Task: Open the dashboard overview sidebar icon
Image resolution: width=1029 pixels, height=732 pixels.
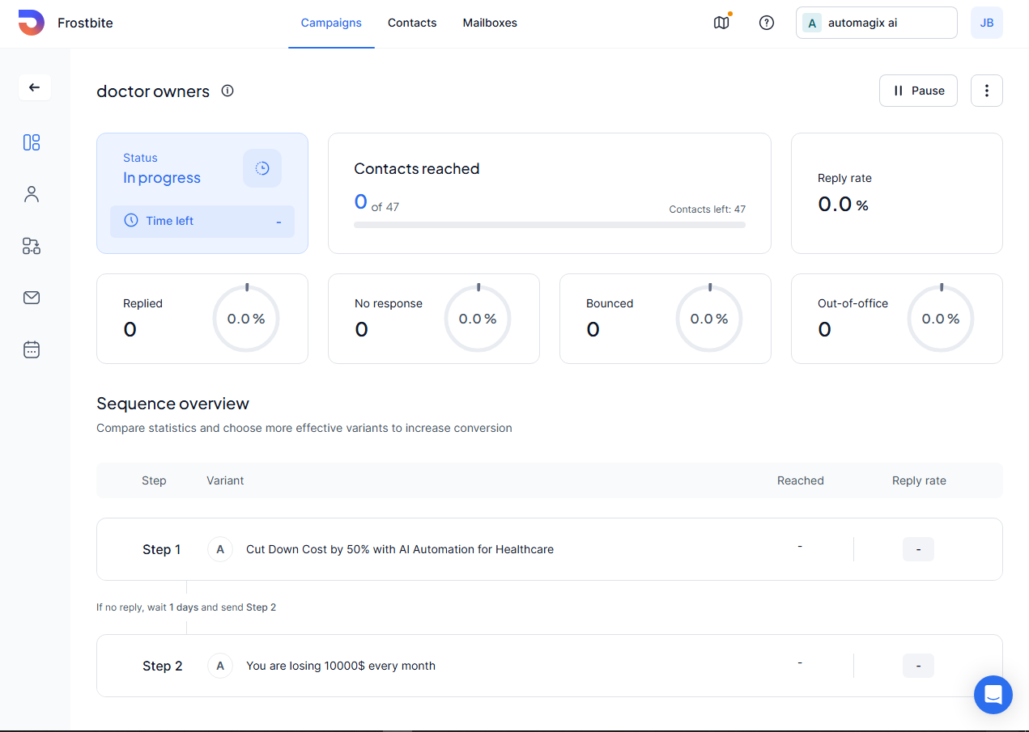Action: click(32, 143)
